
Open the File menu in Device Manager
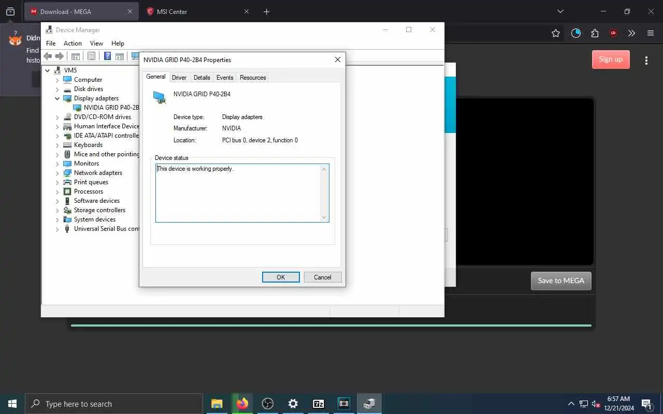51,43
